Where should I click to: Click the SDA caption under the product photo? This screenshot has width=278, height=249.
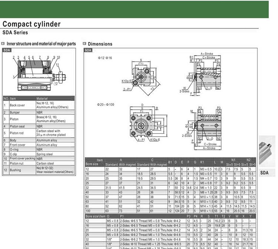tap(264, 172)
